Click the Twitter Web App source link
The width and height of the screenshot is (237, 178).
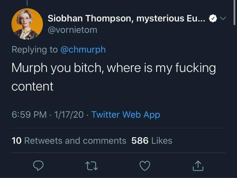(x=126, y=115)
